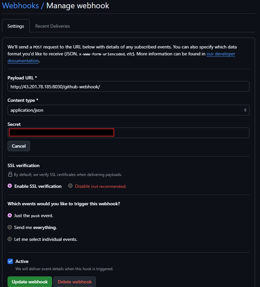Click the green Update webhook button
This screenshot has width=260, height=287.
coord(30,282)
